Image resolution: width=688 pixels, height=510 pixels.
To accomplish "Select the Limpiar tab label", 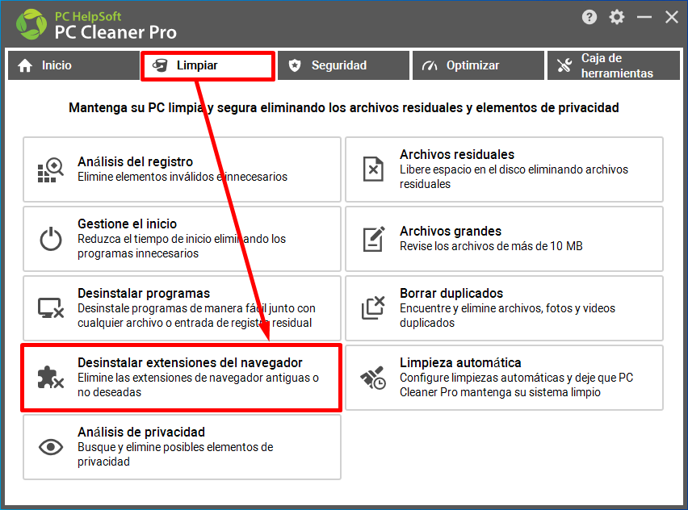I will click(x=197, y=65).
